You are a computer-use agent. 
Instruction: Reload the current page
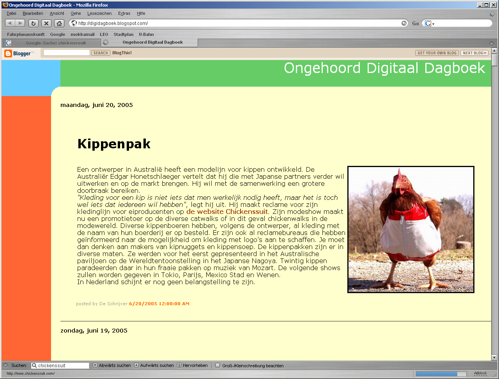point(34,23)
